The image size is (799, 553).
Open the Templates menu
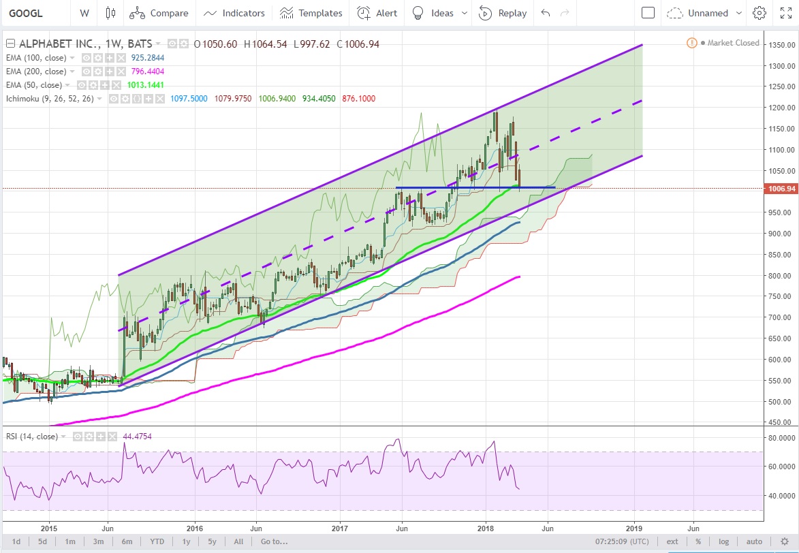311,13
